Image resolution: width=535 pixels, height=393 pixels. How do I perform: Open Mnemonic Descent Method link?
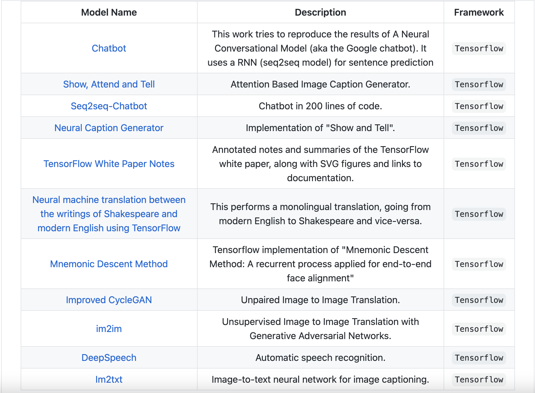(x=109, y=264)
